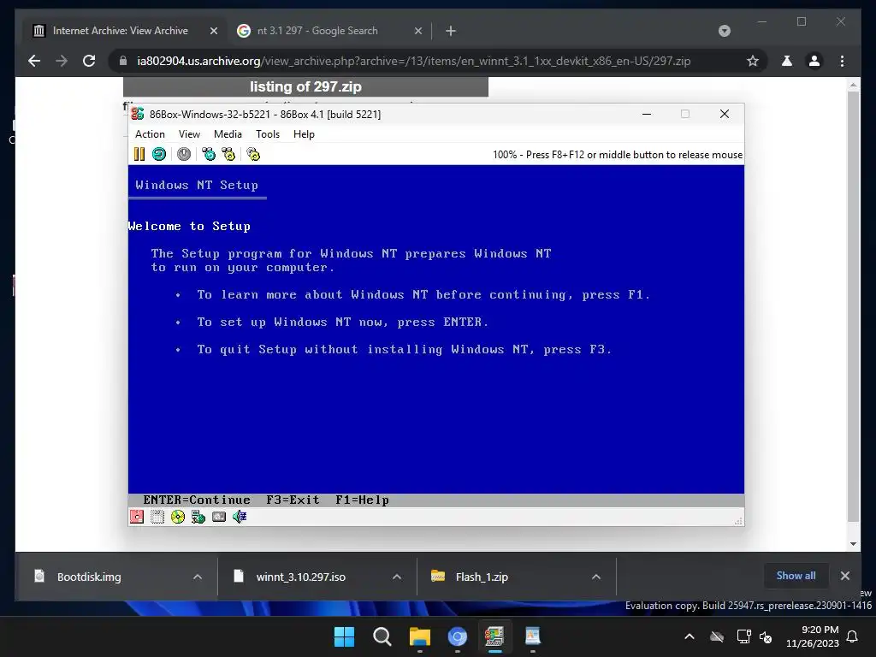Click the Chrome taskbar icon
The image size is (876, 657).
[x=457, y=636]
